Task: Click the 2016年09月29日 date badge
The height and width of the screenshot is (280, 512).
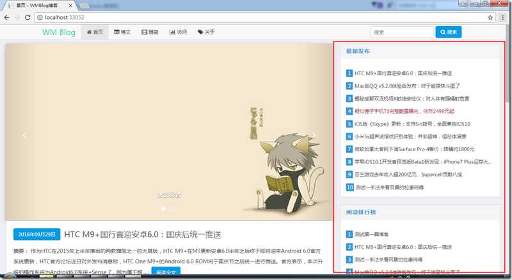Action: point(36,235)
